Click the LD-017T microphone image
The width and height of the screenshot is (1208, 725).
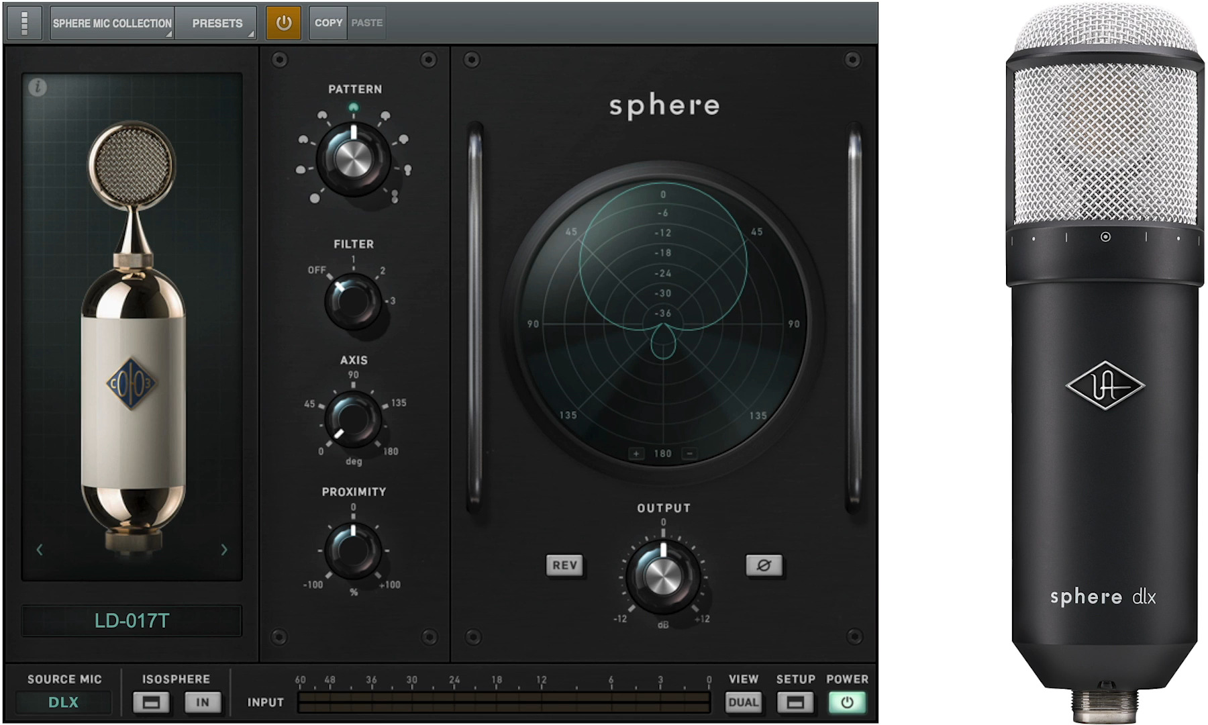pos(134,339)
